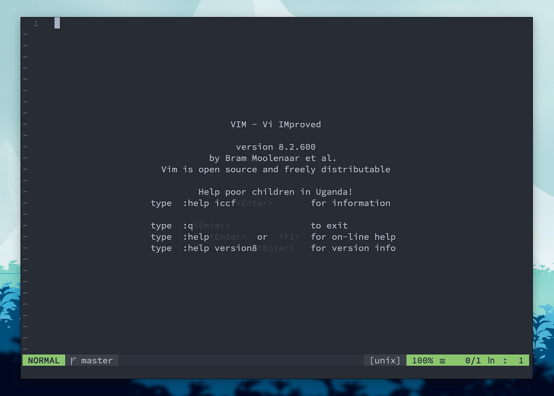Click the [unix] file format indicator
The width and height of the screenshot is (554, 396).
pos(385,361)
